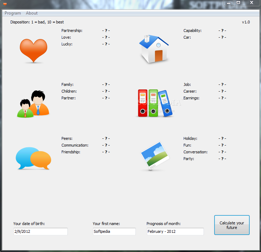The image size is (261, 252).
Task: Maximize the window
Action: [x=238, y=3]
